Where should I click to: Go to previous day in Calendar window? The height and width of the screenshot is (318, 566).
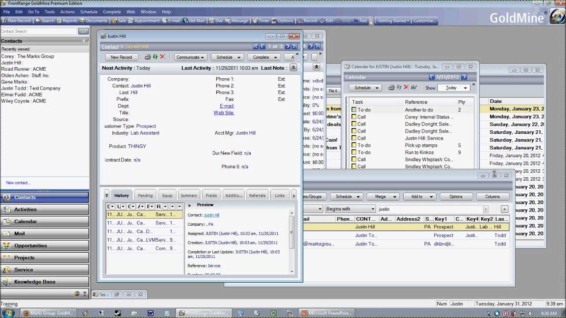(432, 77)
